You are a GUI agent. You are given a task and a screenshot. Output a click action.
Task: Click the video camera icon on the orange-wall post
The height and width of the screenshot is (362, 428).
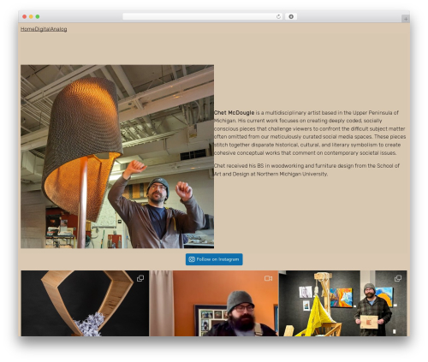click(x=268, y=278)
